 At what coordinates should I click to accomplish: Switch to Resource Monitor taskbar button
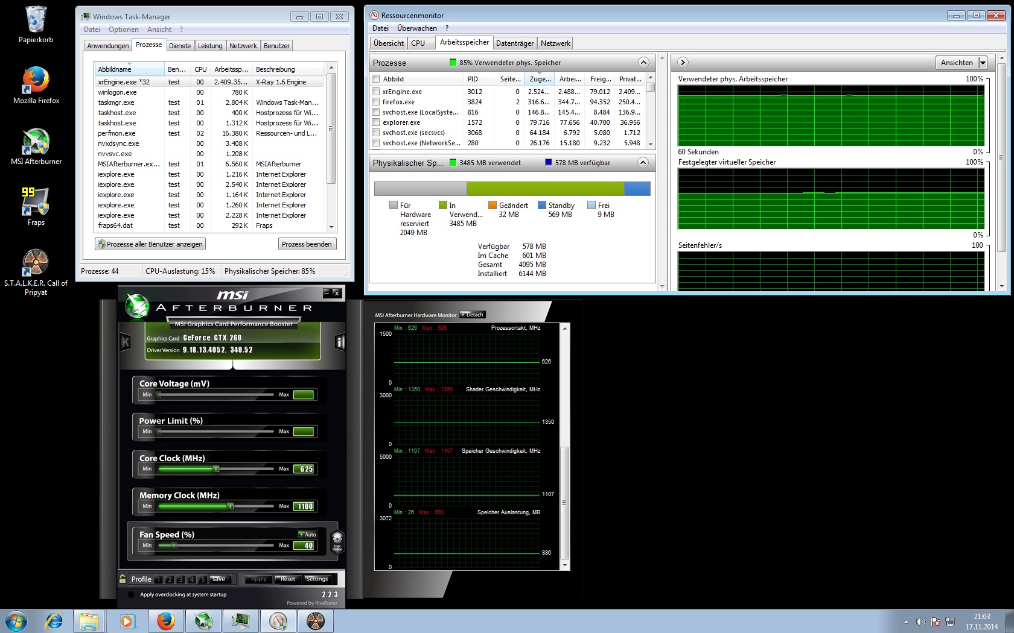click(278, 621)
